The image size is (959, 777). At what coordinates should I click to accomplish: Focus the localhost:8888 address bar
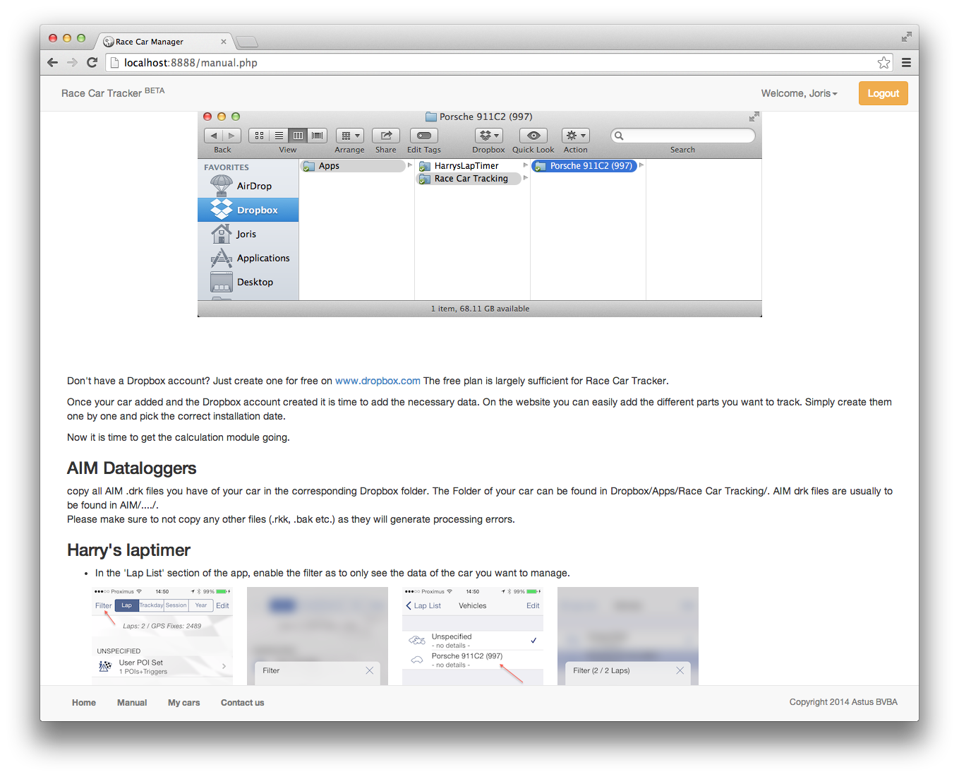click(494, 63)
